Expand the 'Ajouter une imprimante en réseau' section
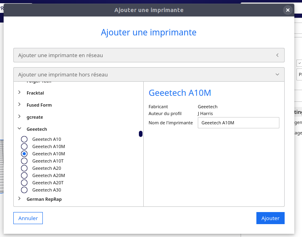 [x=277, y=55]
